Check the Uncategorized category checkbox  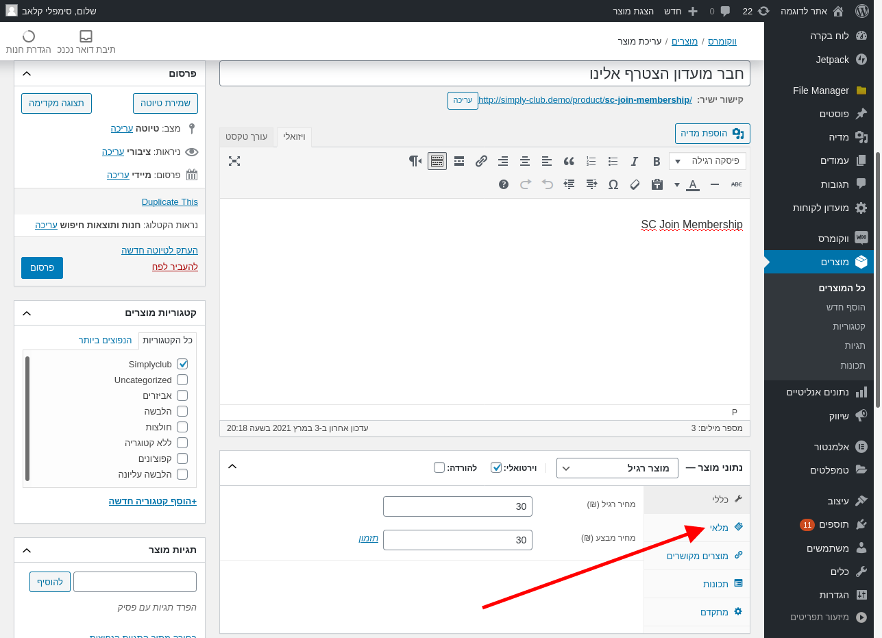(182, 380)
